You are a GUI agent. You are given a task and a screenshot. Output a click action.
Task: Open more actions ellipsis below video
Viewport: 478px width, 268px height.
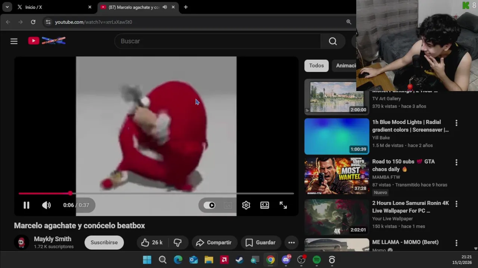point(291,242)
